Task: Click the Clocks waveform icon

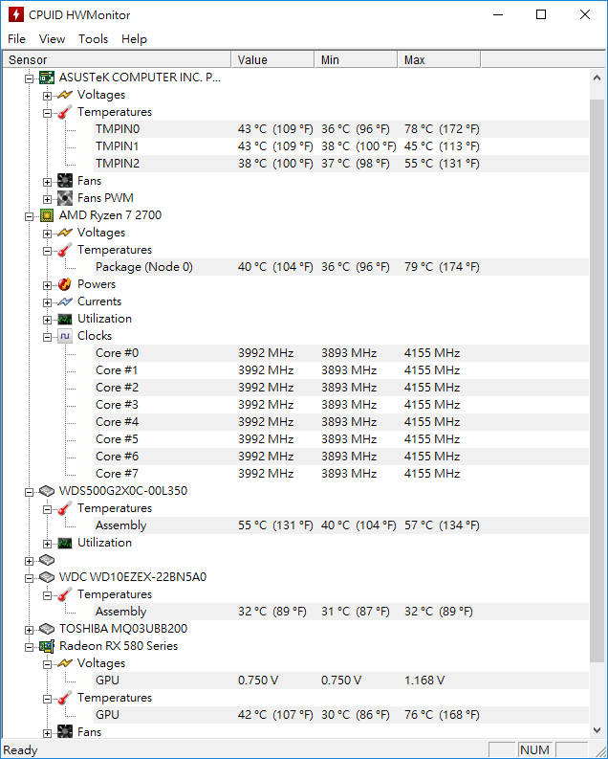Action: click(65, 336)
